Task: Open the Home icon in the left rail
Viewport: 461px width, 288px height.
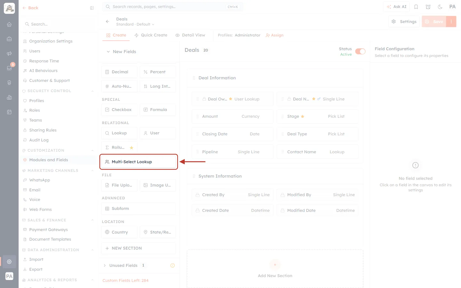Action: 9,24
